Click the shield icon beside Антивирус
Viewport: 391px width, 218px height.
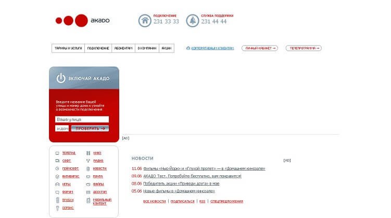click(57, 177)
